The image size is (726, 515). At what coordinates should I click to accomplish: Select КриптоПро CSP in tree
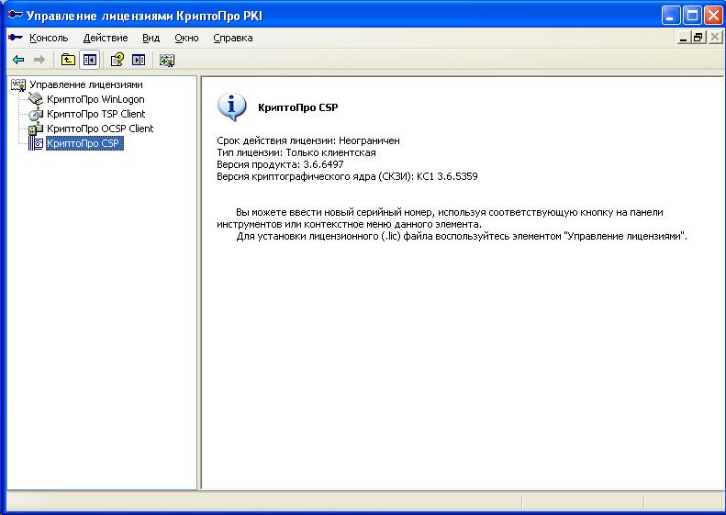(84, 143)
